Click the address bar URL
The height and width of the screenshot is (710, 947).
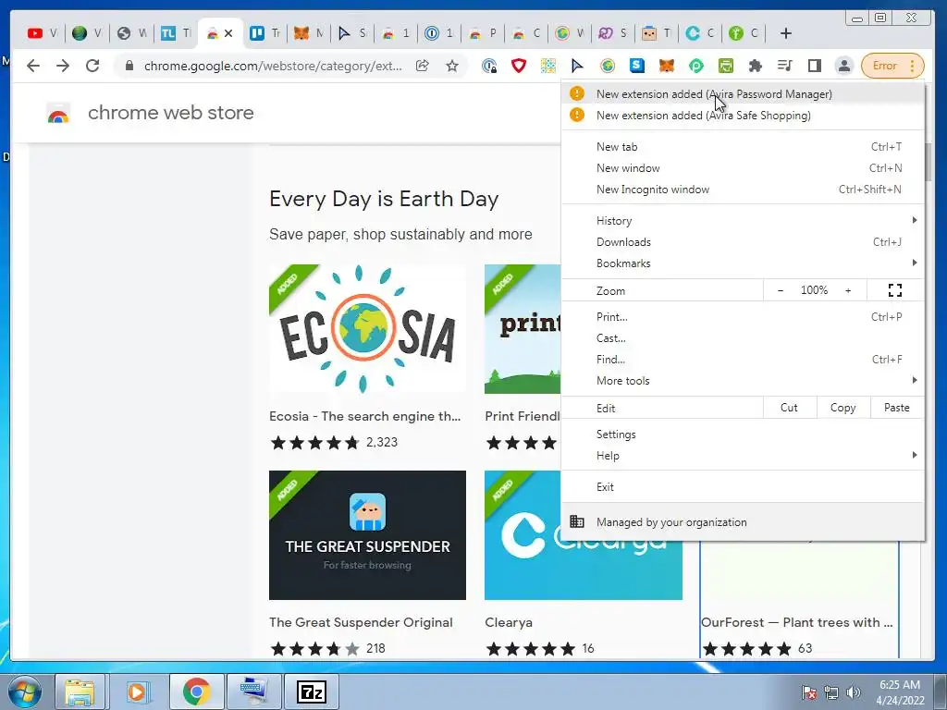click(273, 66)
